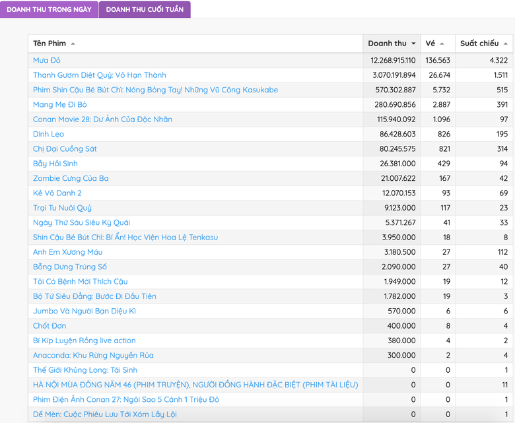Sort by Suất chiếu column arrow
Image resolution: width=515 pixels, height=423 pixels.
click(506, 44)
